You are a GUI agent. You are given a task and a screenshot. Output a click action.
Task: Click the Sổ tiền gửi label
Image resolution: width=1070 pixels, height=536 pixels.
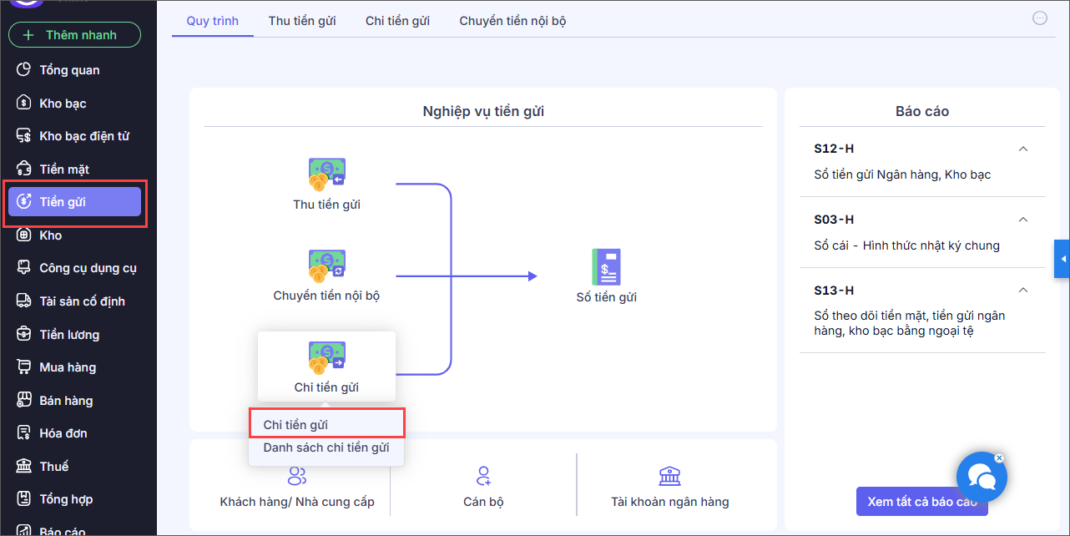coord(606,297)
